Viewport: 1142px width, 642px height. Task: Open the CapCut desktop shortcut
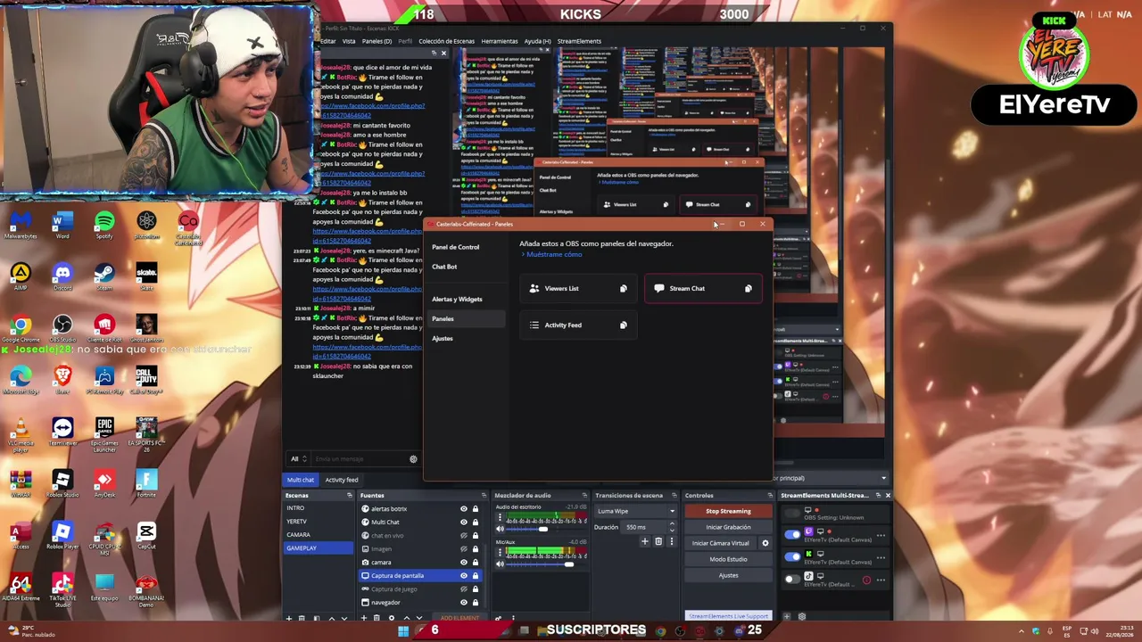click(x=146, y=536)
